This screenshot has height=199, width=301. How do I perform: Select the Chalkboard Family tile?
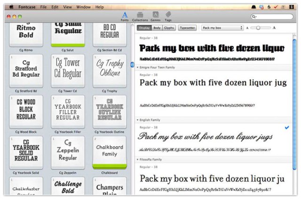110,153
